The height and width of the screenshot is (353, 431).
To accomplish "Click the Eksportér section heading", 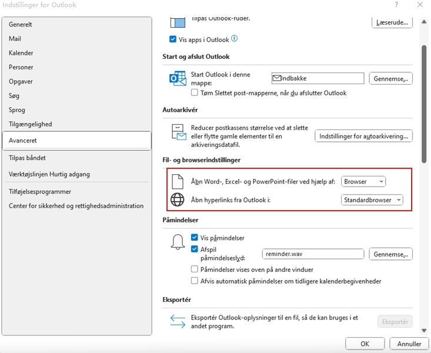I will (x=176, y=299).
